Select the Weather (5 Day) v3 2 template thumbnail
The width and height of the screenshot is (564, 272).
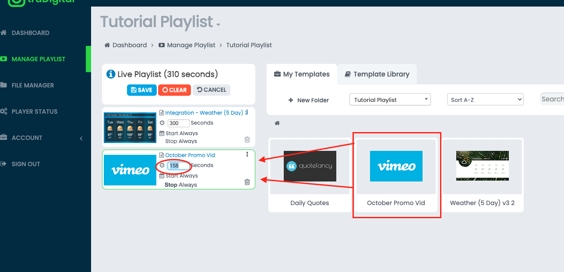(x=483, y=166)
